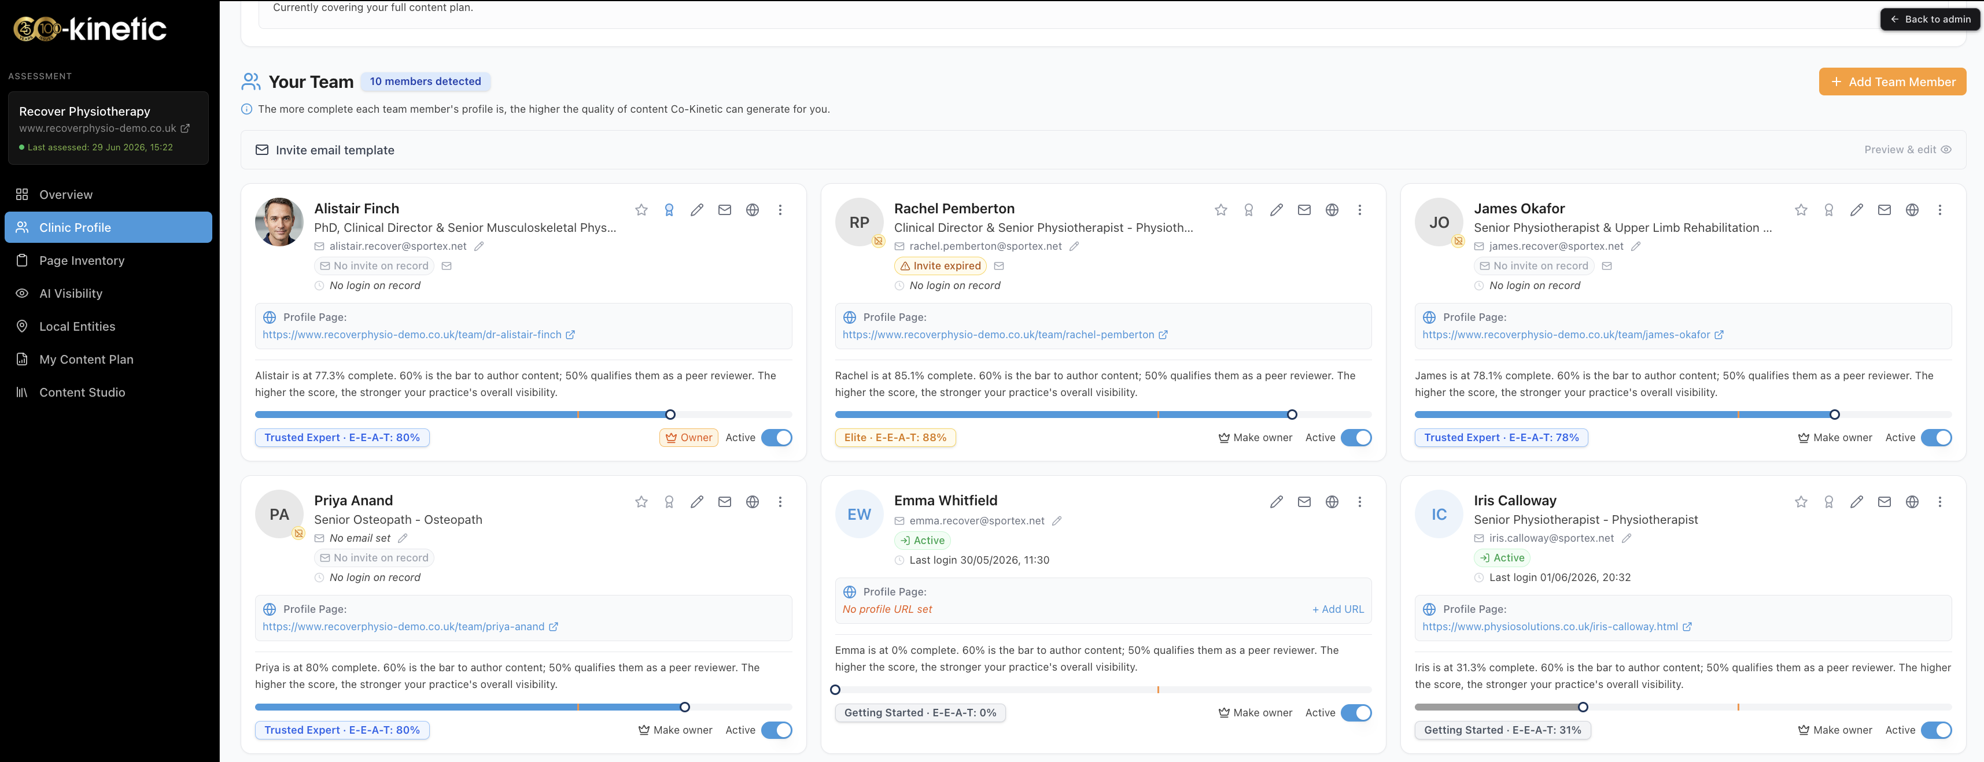Star James Okafor's card
This screenshot has width=1984, height=762.
pyautogui.click(x=1801, y=210)
